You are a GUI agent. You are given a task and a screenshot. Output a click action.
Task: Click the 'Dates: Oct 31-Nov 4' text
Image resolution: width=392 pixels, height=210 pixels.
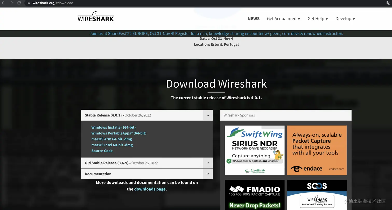[216, 39]
